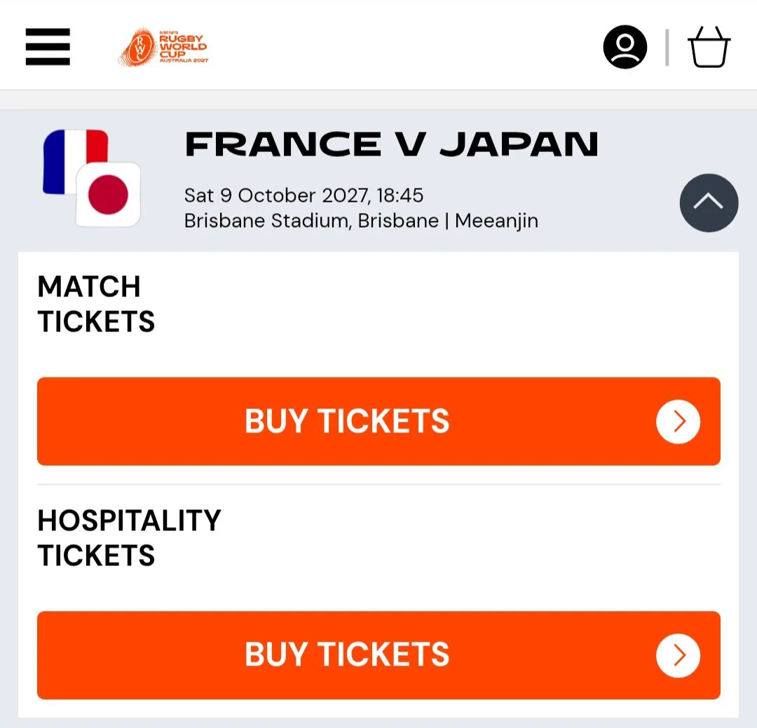The width and height of the screenshot is (757, 728).
Task: Click the Hospitality Tickets heading
Action: [129, 537]
